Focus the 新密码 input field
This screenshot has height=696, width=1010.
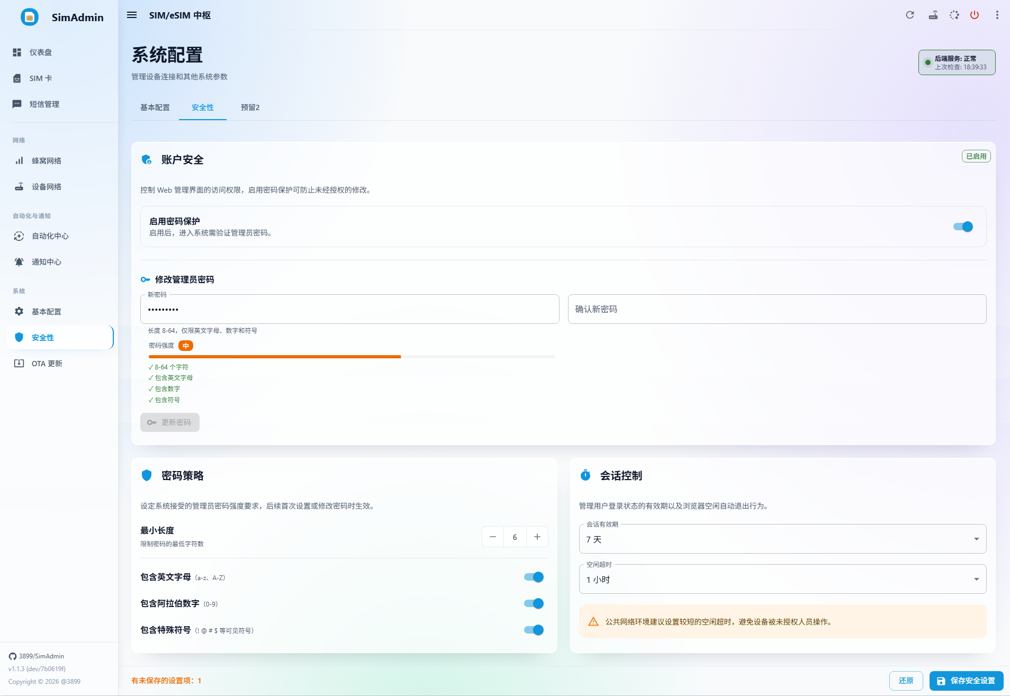(x=350, y=309)
